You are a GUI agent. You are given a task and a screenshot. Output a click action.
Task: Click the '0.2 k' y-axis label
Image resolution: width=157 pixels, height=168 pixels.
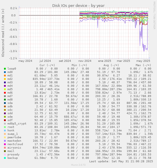tap(14, 8)
